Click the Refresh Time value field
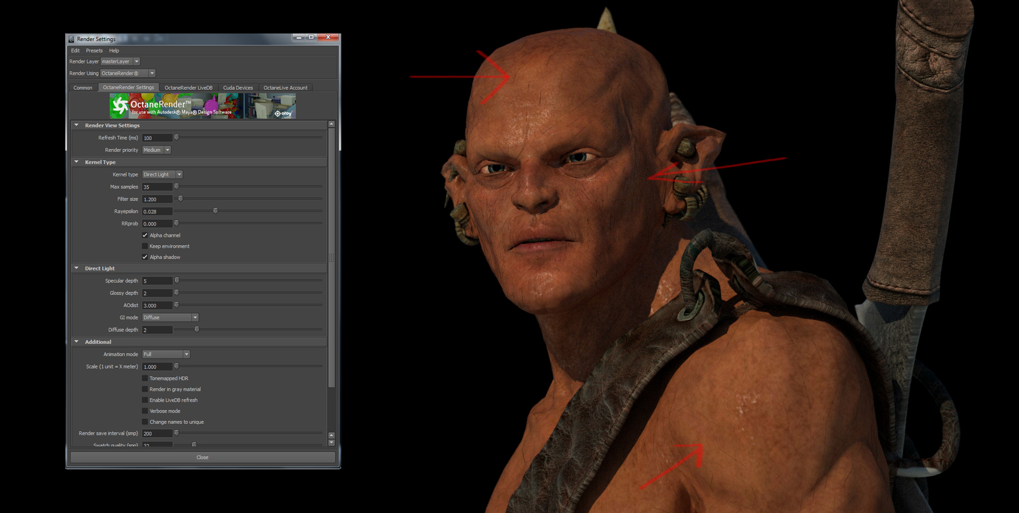 click(x=157, y=138)
